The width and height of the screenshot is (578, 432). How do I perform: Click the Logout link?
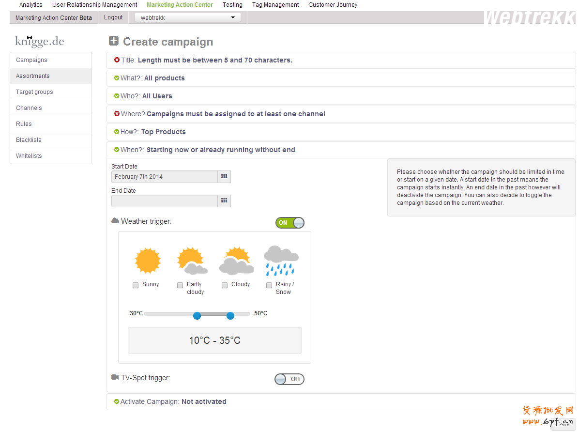[x=113, y=17]
